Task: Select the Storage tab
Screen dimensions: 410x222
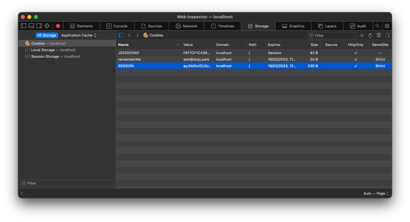Action: click(x=258, y=26)
